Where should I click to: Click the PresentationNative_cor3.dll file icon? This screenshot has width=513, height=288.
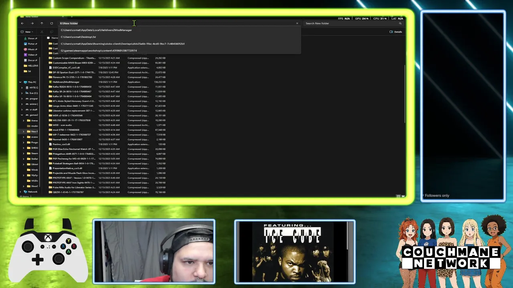[50, 168]
